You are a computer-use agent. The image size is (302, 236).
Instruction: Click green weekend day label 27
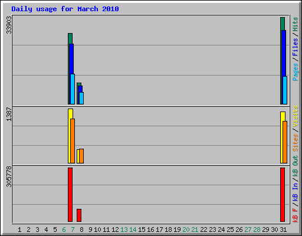coord(248,230)
